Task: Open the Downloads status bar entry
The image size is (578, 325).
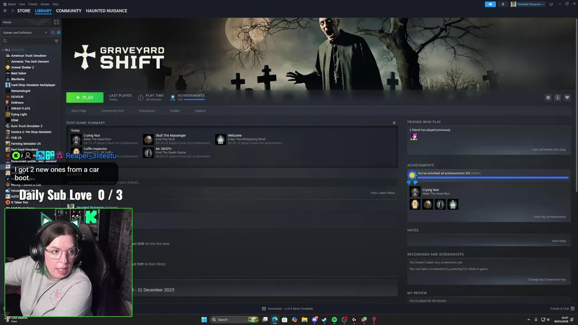Action: coord(288,309)
